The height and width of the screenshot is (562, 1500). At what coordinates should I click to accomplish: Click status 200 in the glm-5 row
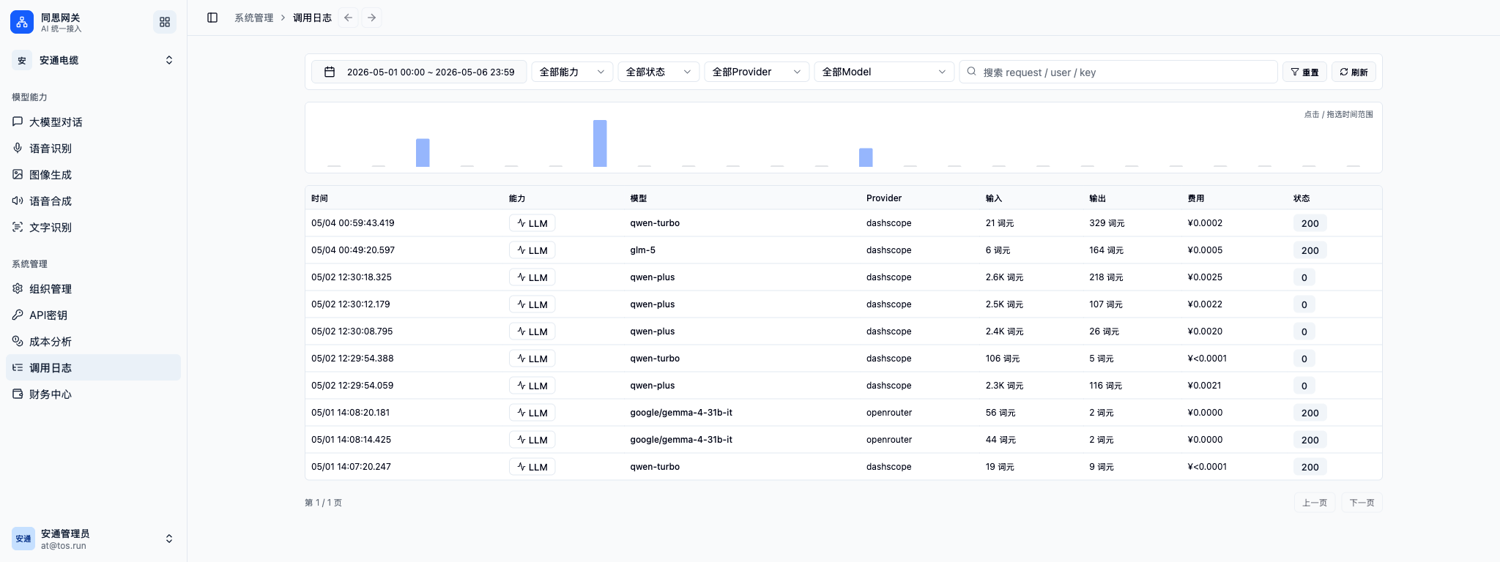[x=1310, y=250]
